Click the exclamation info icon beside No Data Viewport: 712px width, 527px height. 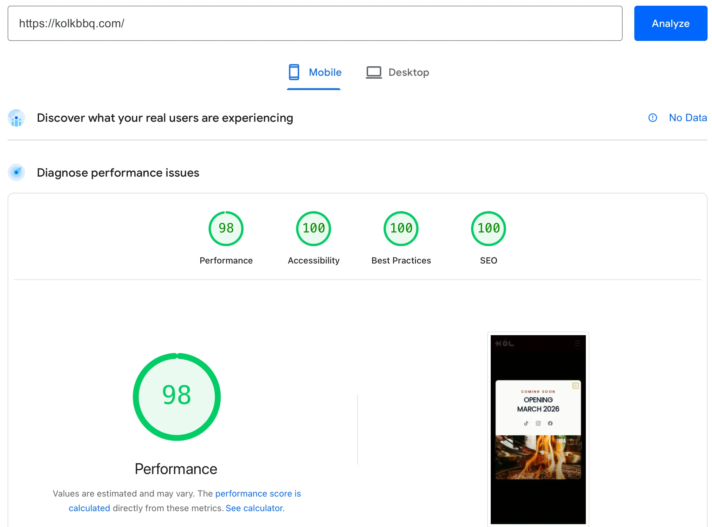(652, 118)
